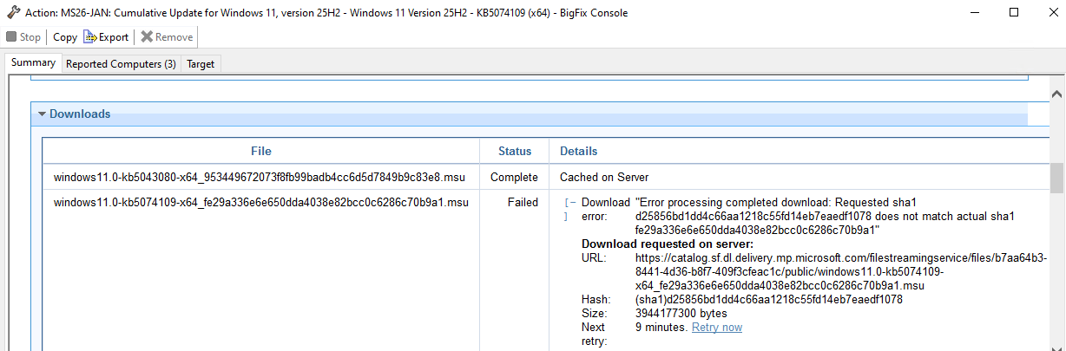Click the Details column header
The width and height of the screenshot is (1066, 351).
(578, 151)
